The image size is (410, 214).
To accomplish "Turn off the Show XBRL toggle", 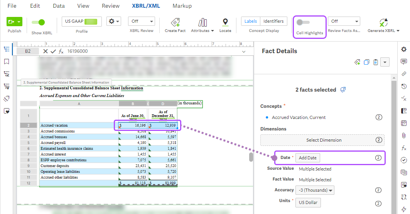I will [x=38, y=22].
